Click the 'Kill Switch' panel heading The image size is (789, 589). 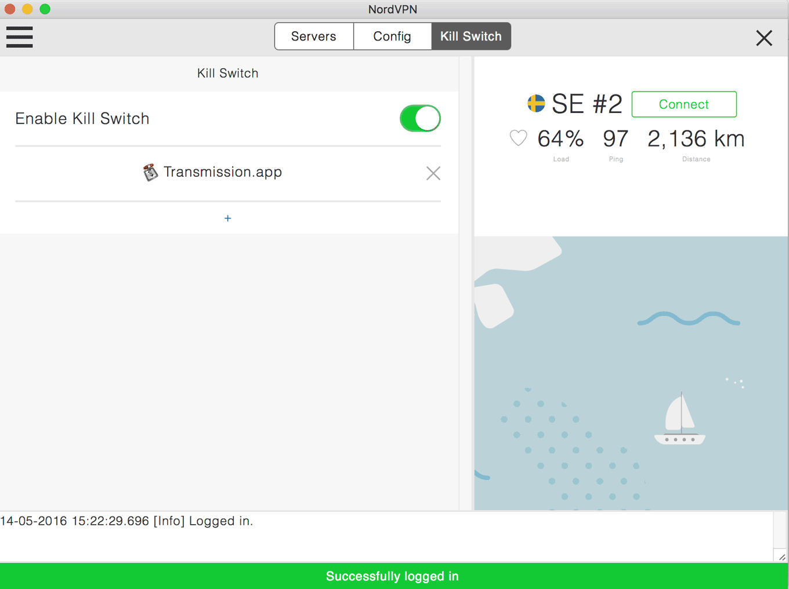tap(227, 73)
